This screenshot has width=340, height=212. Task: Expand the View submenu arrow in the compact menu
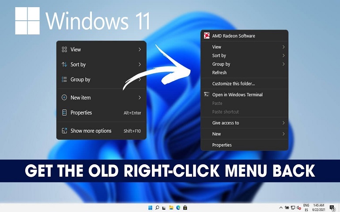coord(140,49)
